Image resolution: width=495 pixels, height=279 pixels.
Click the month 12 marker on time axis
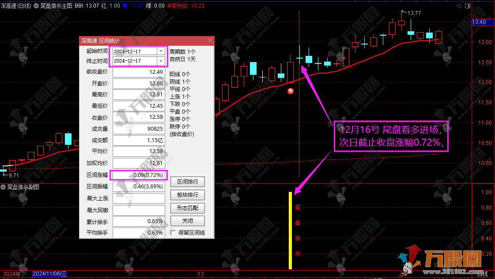[201, 274]
